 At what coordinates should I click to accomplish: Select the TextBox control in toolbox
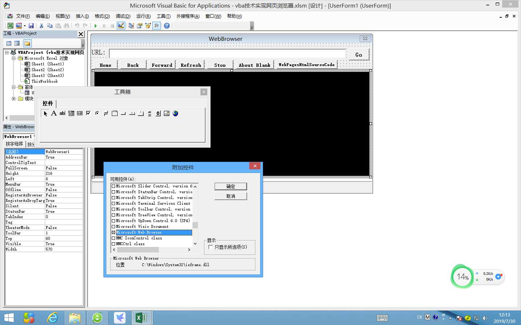[x=62, y=113]
